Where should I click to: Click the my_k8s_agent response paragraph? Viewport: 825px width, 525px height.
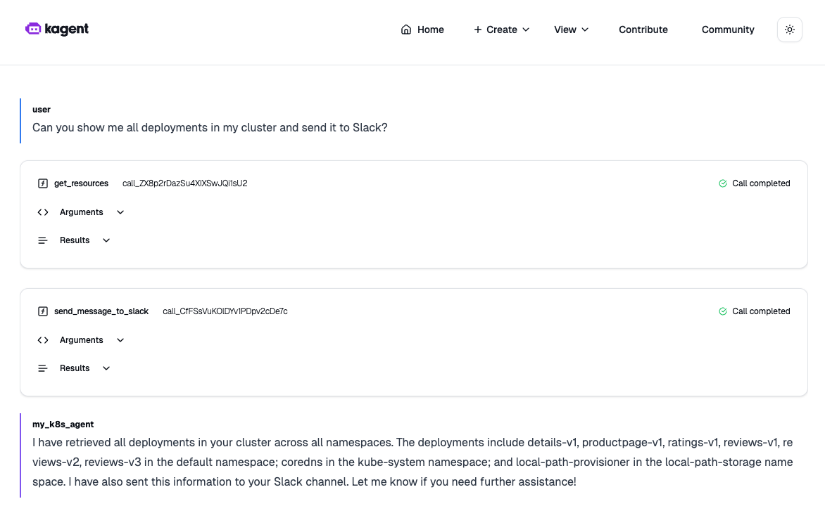click(412, 462)
